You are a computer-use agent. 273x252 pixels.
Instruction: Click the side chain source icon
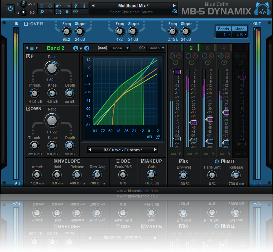(x=174, y=12)
